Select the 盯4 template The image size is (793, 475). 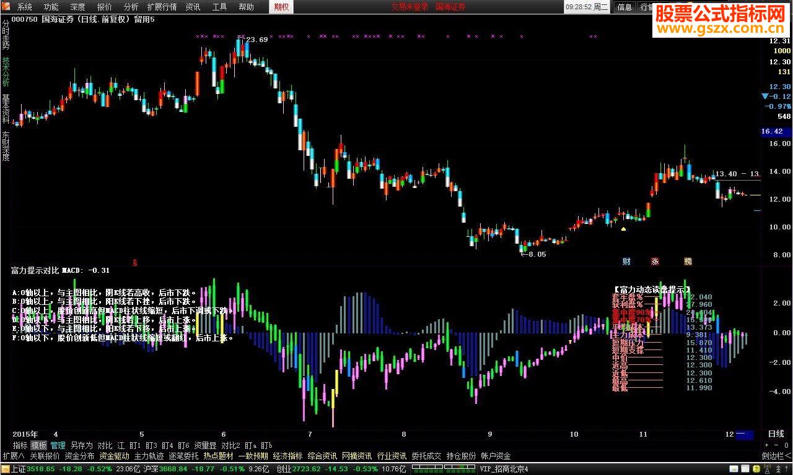tap(167, 445)
